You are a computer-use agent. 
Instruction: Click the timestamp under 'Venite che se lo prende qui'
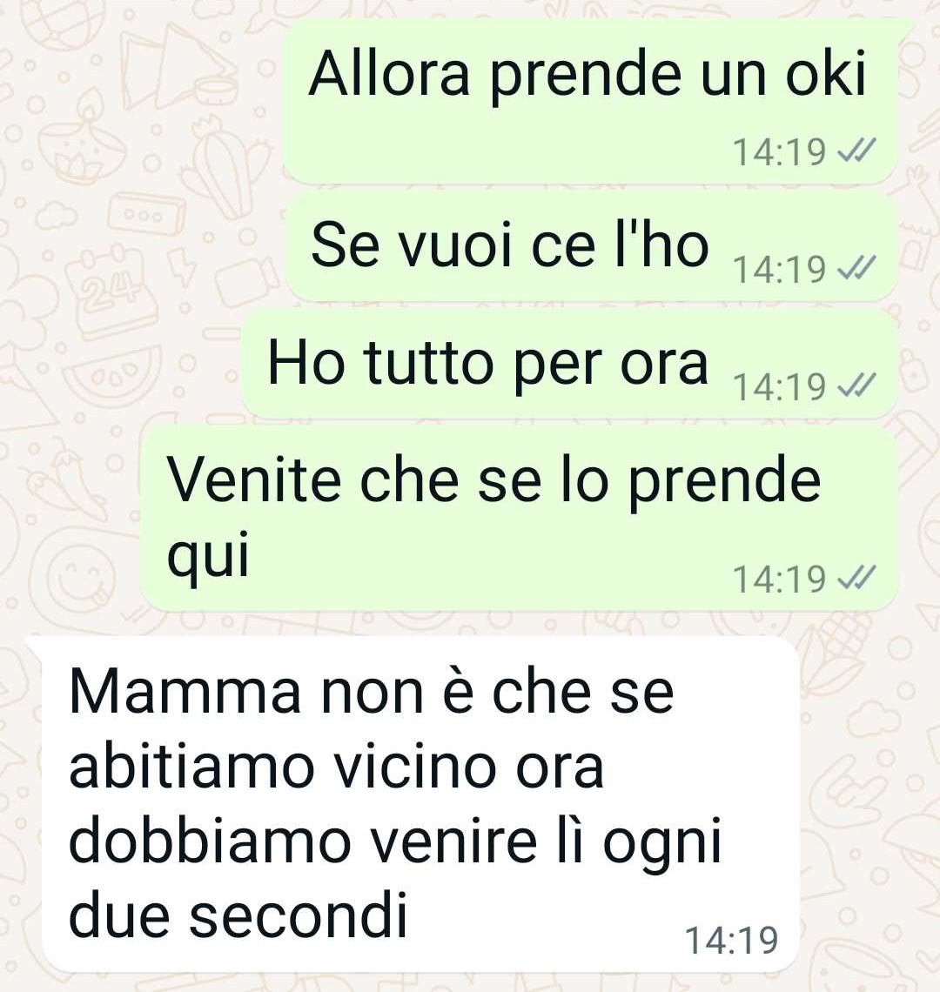pos(779,579)
